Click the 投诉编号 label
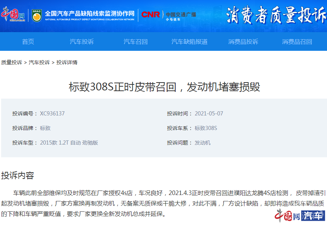327x226 pixels. click(25, 114)
